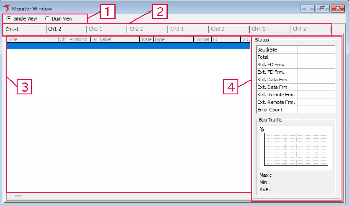This screenshot has height=206, width=349.
Task: Enable the Dual View radio option
Action: click(47, 18)
